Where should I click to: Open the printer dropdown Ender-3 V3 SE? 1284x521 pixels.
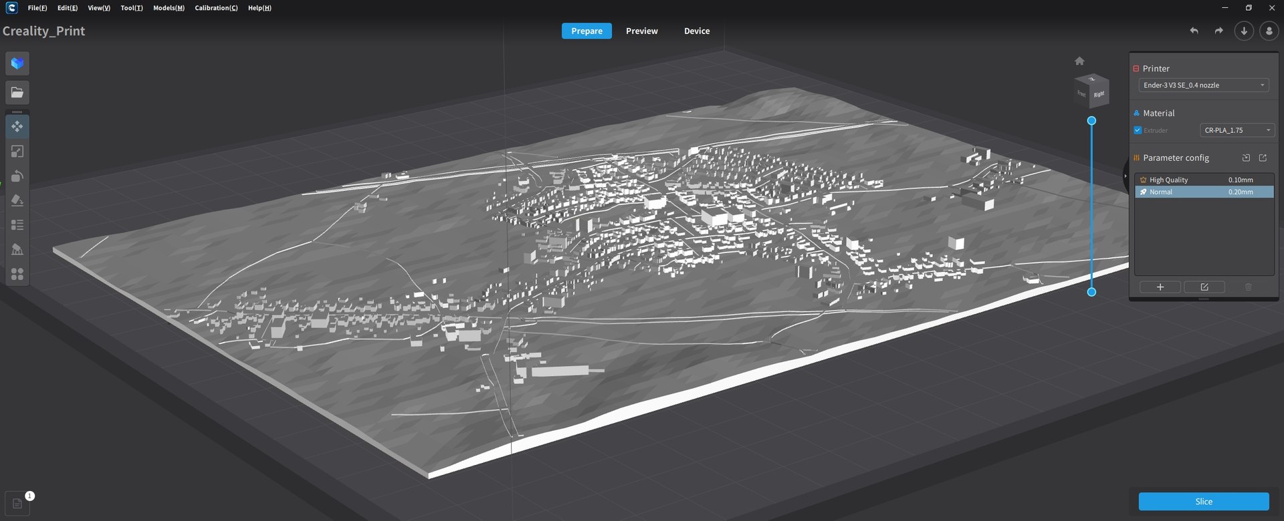click(x=1204, y=85)
